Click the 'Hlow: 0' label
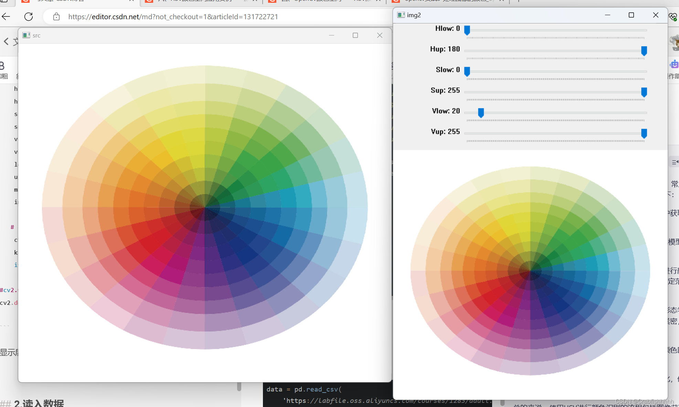 pyautogui.click(x=447, y=29)
